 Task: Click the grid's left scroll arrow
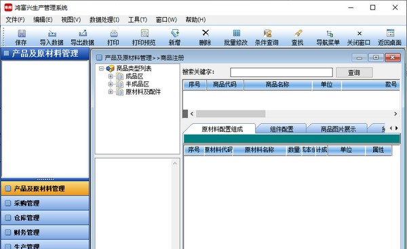[x=192, y=114]
